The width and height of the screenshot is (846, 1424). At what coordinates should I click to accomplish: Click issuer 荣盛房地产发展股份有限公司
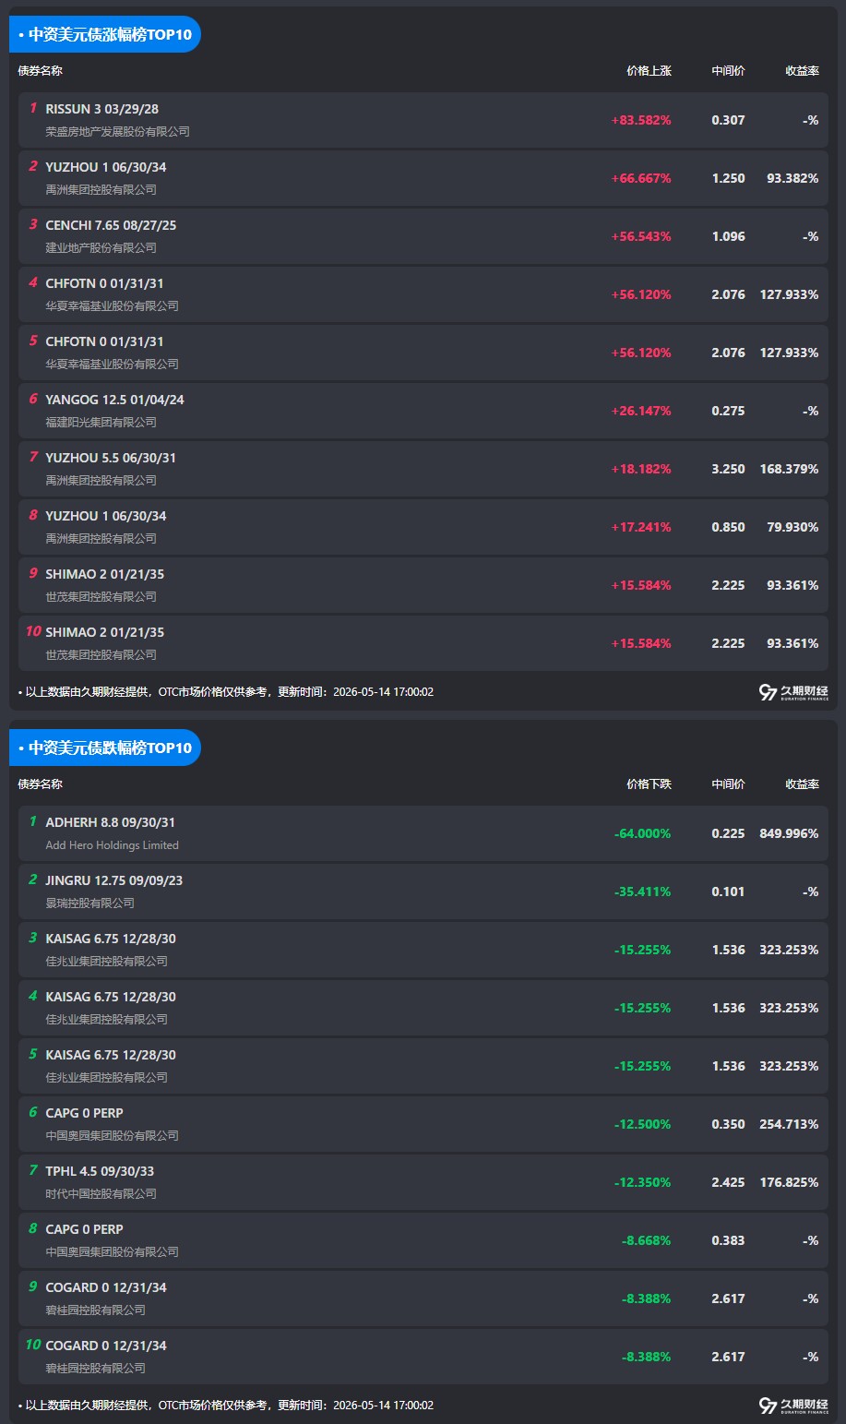[118, 132]
